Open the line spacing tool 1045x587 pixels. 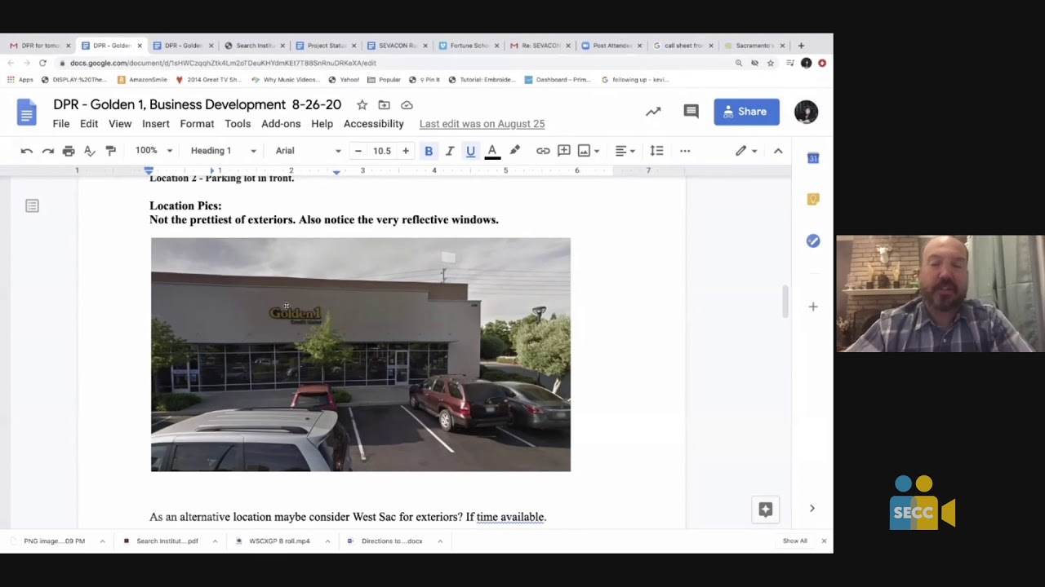(657, 151)
